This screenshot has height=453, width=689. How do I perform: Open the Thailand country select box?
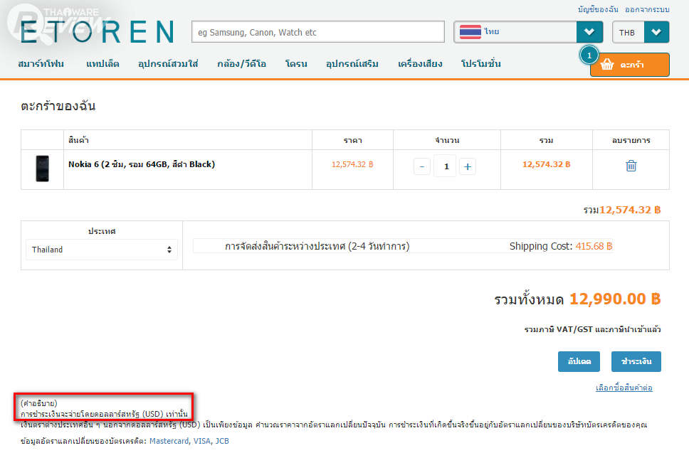point(102,250)
